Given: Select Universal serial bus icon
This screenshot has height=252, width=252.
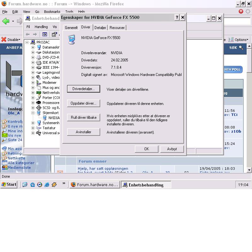Looking at the screenshot, I should coord(39,133).
